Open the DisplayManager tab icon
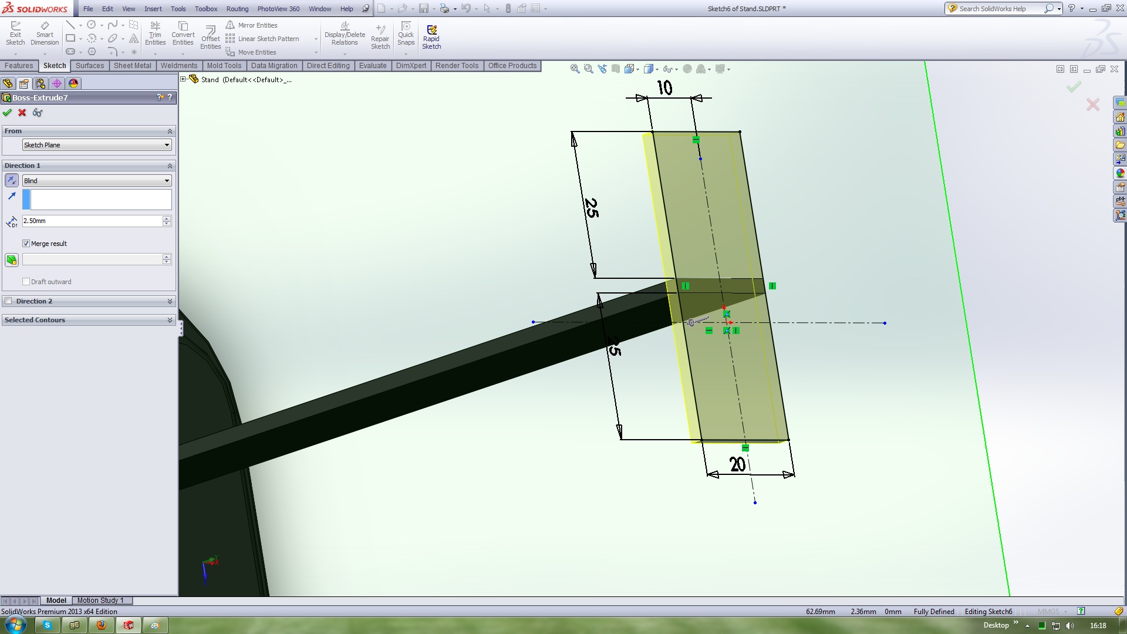1127x634 pixels. tap(73, 83)
